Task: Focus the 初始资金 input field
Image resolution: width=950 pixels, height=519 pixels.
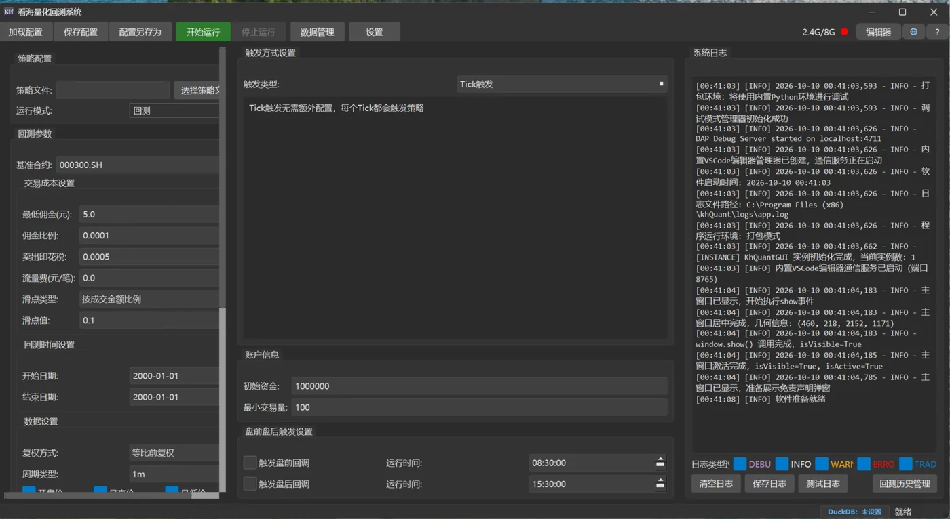Action: click(x=480, y=386)
